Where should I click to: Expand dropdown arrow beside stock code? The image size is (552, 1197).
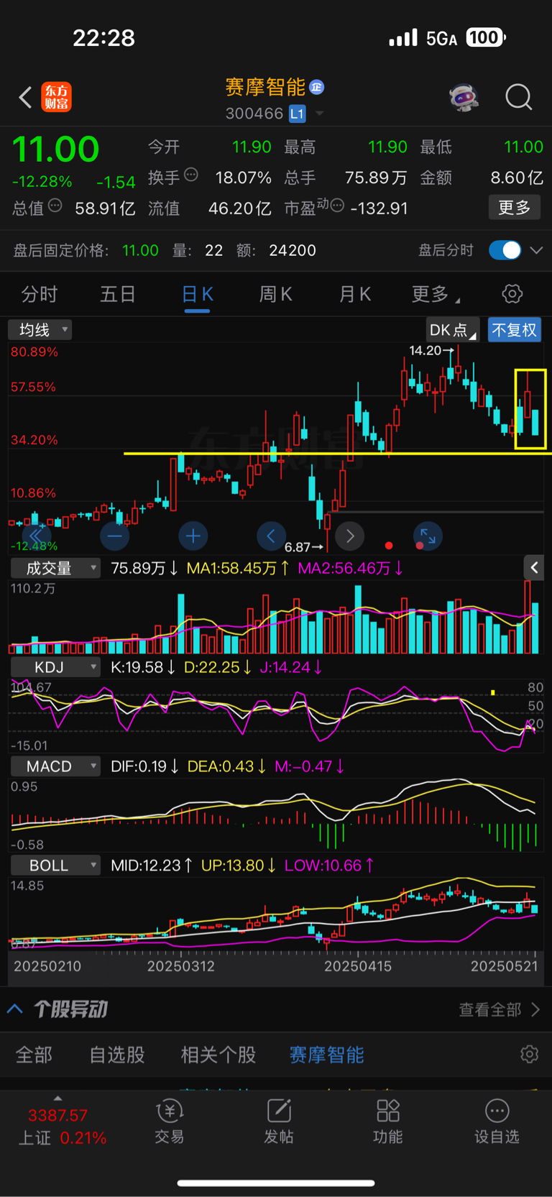[x=320, y=114]
